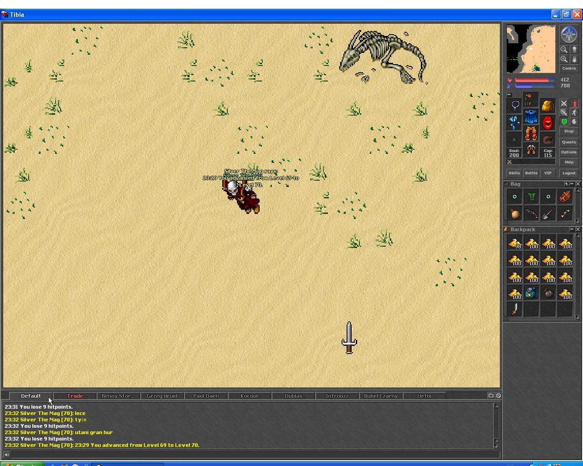Open the VIP list
The image size is (583, 466).
click(x=548, y=173)
